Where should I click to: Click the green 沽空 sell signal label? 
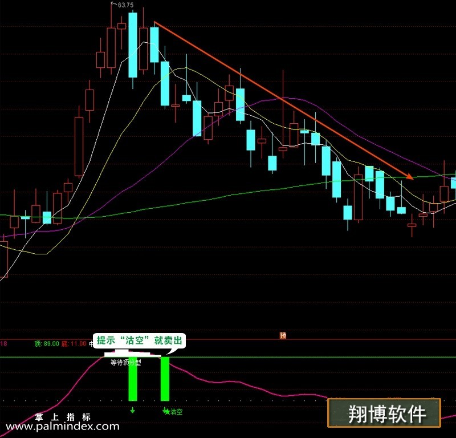point(177,412)
